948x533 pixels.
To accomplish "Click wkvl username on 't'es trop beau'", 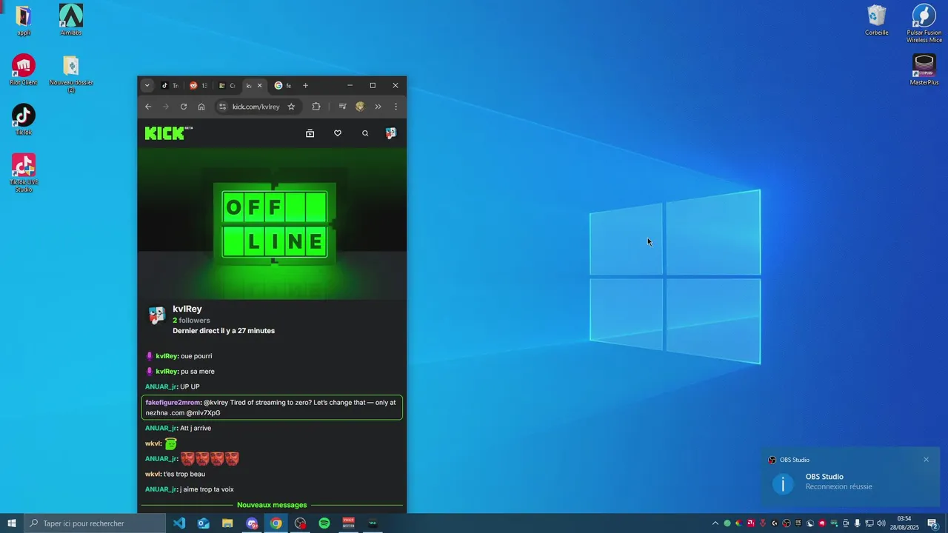I will tap(153, 474).
